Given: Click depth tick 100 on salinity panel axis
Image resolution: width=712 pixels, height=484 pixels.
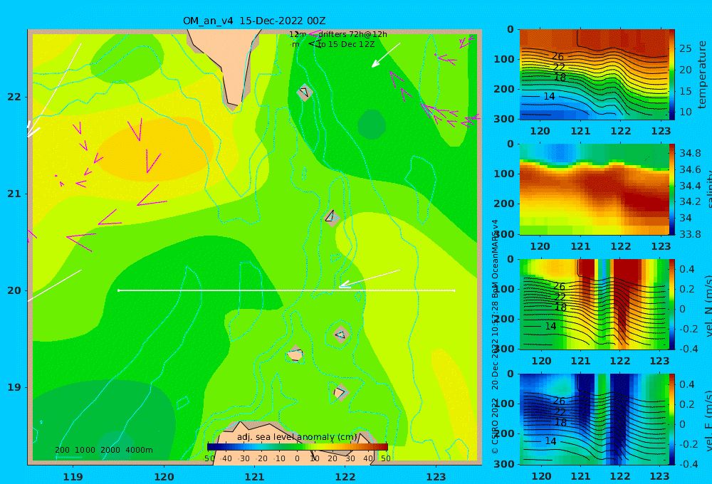Looking at the screenshot, I should click(504, 174).
